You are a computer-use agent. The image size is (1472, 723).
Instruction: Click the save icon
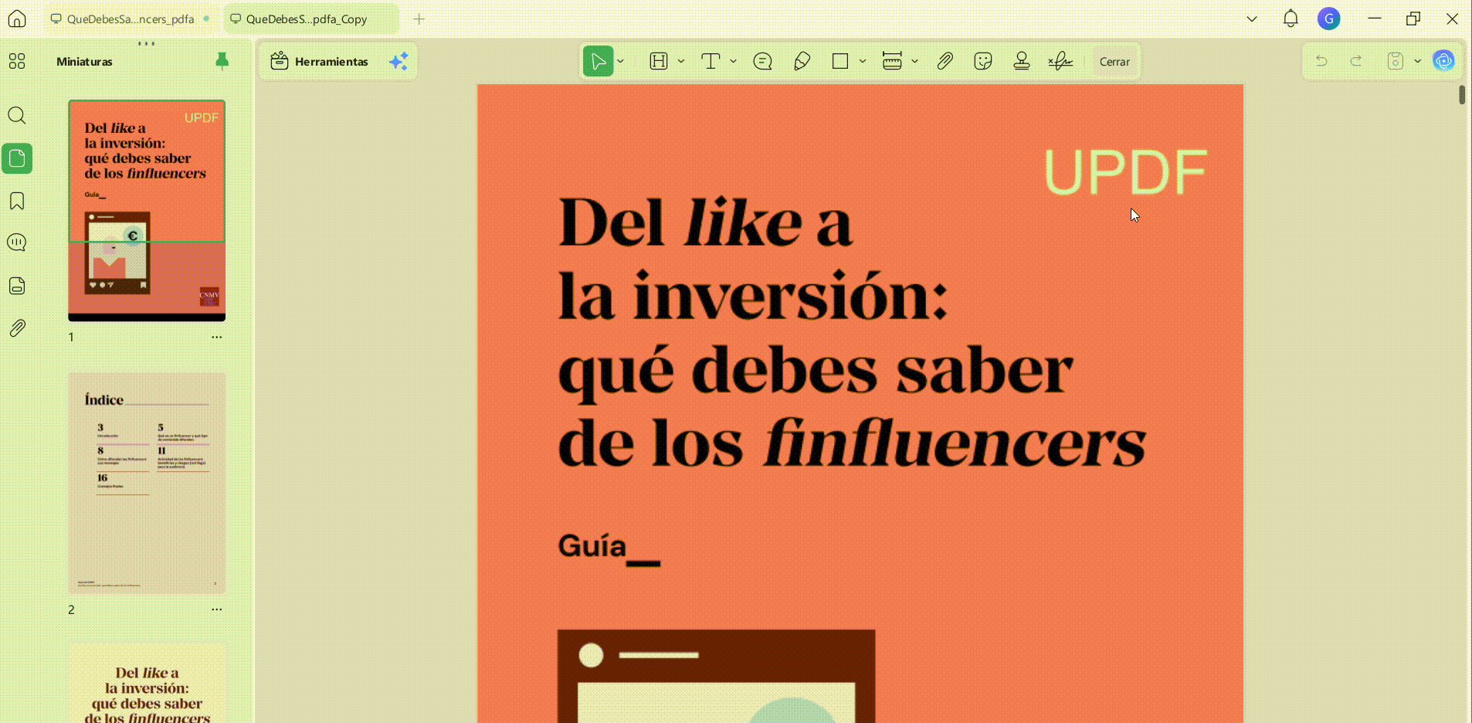click(x=1395, y=61)
